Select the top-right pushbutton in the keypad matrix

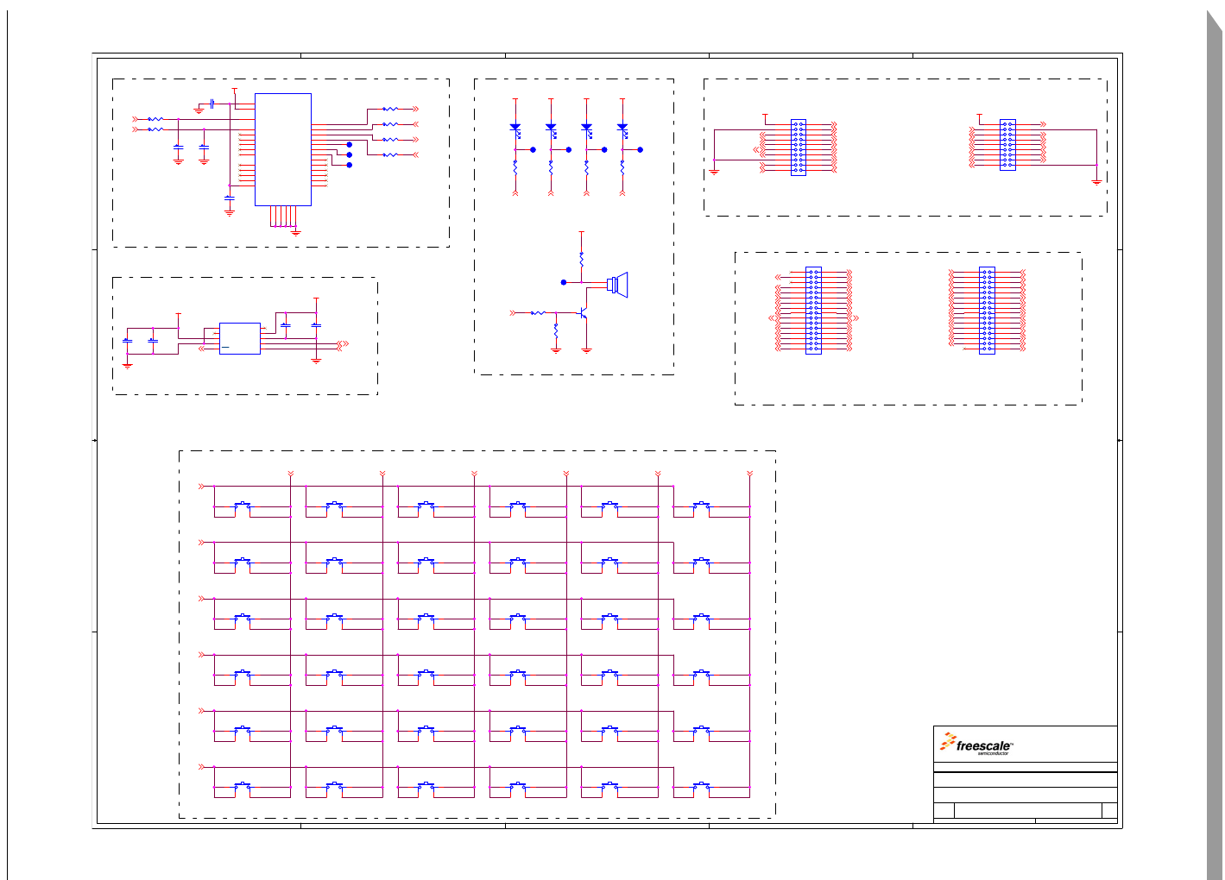[702, 506]
